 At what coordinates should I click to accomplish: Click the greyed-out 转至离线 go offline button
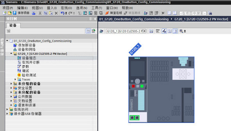pyautogui.click(x=132, y=13)
